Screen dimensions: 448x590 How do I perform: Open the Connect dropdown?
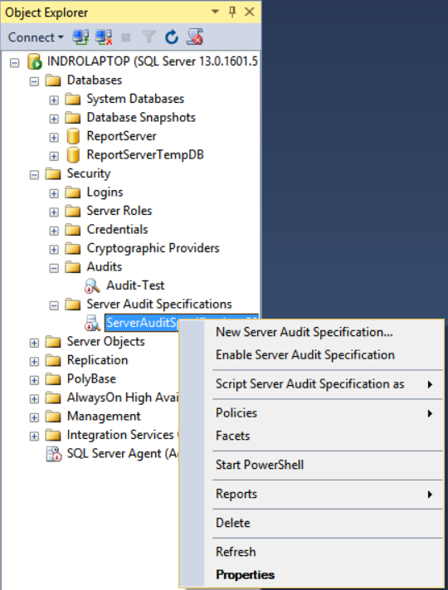coord(36,37)
